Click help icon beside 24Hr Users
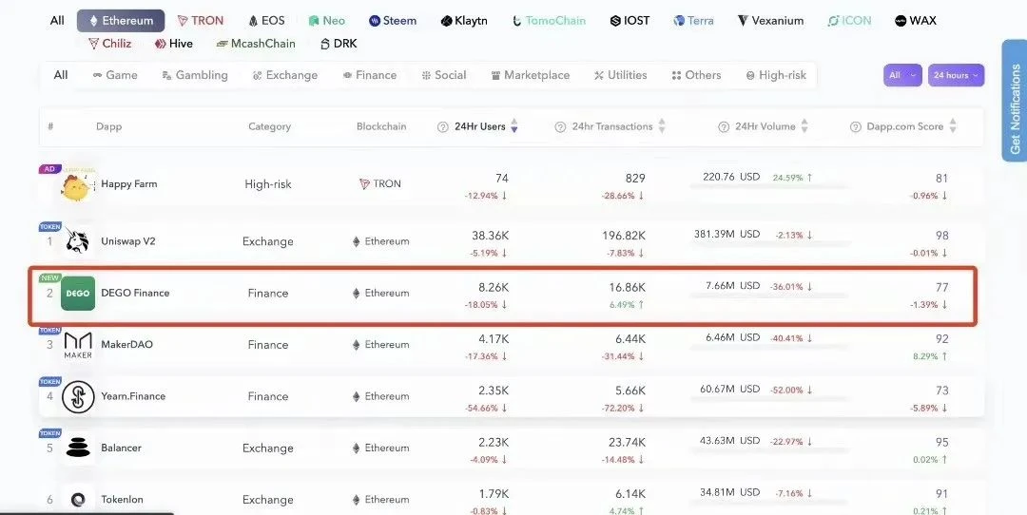This screenshot has height=515, width=1027. tap(443, 127)
